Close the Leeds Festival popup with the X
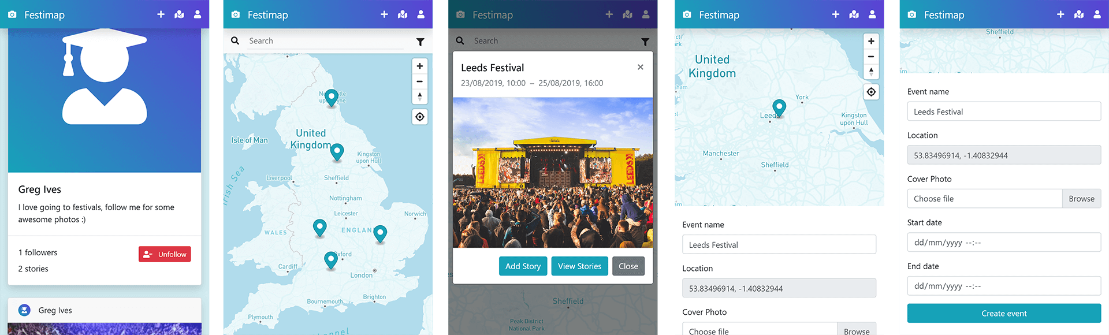Viewport: 1109px width, 335px height. click(x=641, y=67)
